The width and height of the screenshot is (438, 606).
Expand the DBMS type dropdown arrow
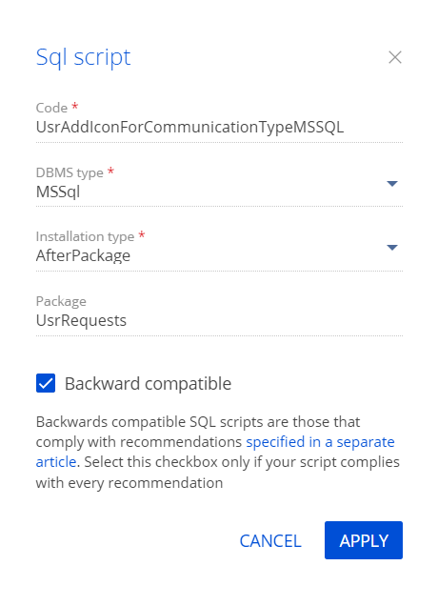click(392, 184)
